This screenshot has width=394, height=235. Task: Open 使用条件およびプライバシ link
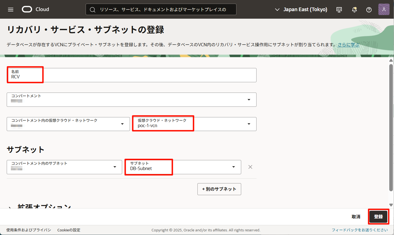(29, 230)
